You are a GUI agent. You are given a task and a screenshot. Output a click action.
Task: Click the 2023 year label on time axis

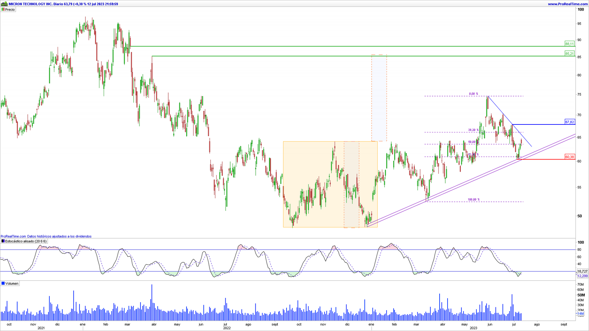(x=473, y=328)
